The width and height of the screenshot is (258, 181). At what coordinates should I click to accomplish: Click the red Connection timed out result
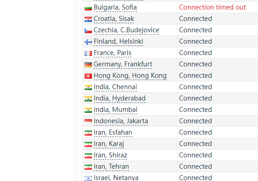click(x=212, y=7)
